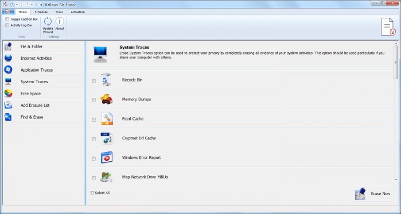Click the About info icon

[60, 21]
